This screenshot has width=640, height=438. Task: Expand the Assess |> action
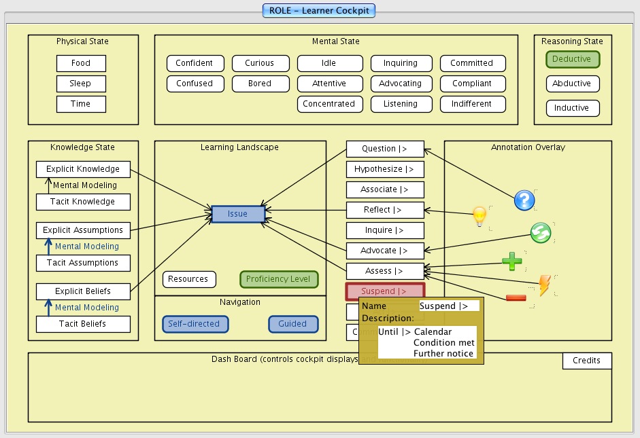pyautogui.click(x=384, y=271)
